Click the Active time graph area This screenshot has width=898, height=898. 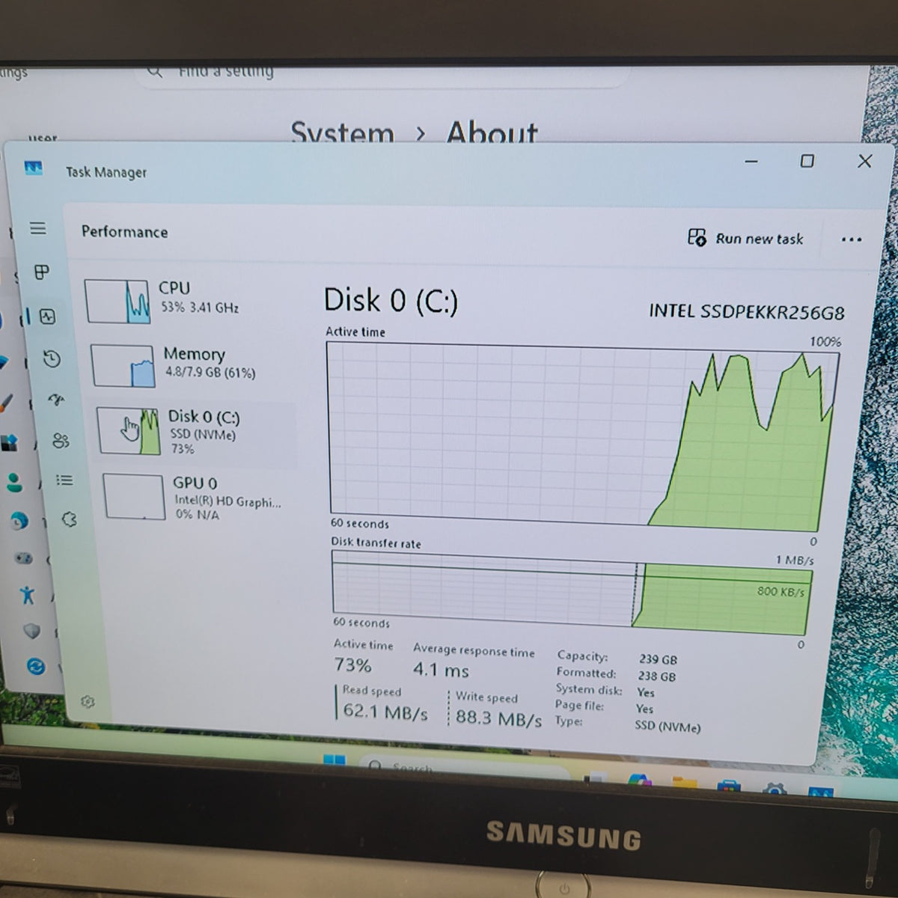(x=584, y=436)
